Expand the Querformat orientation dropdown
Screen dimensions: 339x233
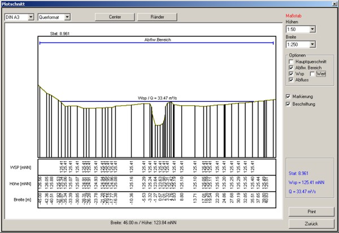click(67, 17)
